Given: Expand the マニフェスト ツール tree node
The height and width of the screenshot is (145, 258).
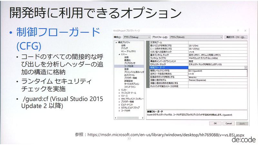Looking at the screenshot, I should (119, 93).
